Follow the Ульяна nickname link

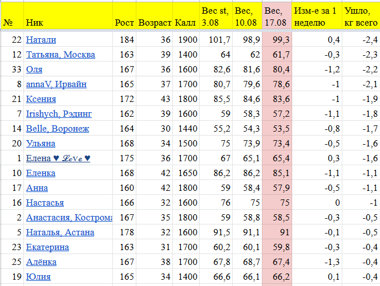click(41, 144)
